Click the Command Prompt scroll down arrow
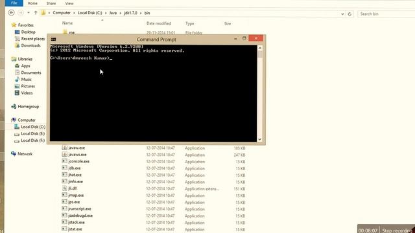Viewport: 415px width, 233px height. pos(259,139)
